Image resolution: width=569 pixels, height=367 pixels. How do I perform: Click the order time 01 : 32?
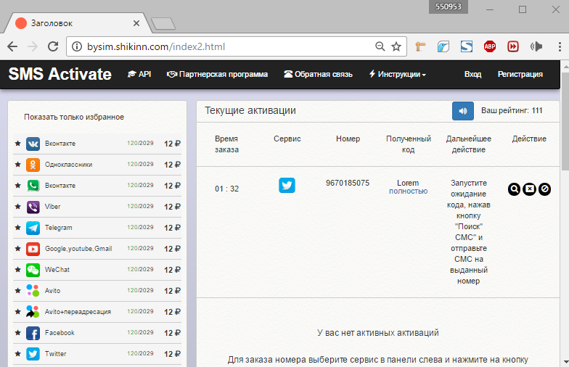click(226, 189)
